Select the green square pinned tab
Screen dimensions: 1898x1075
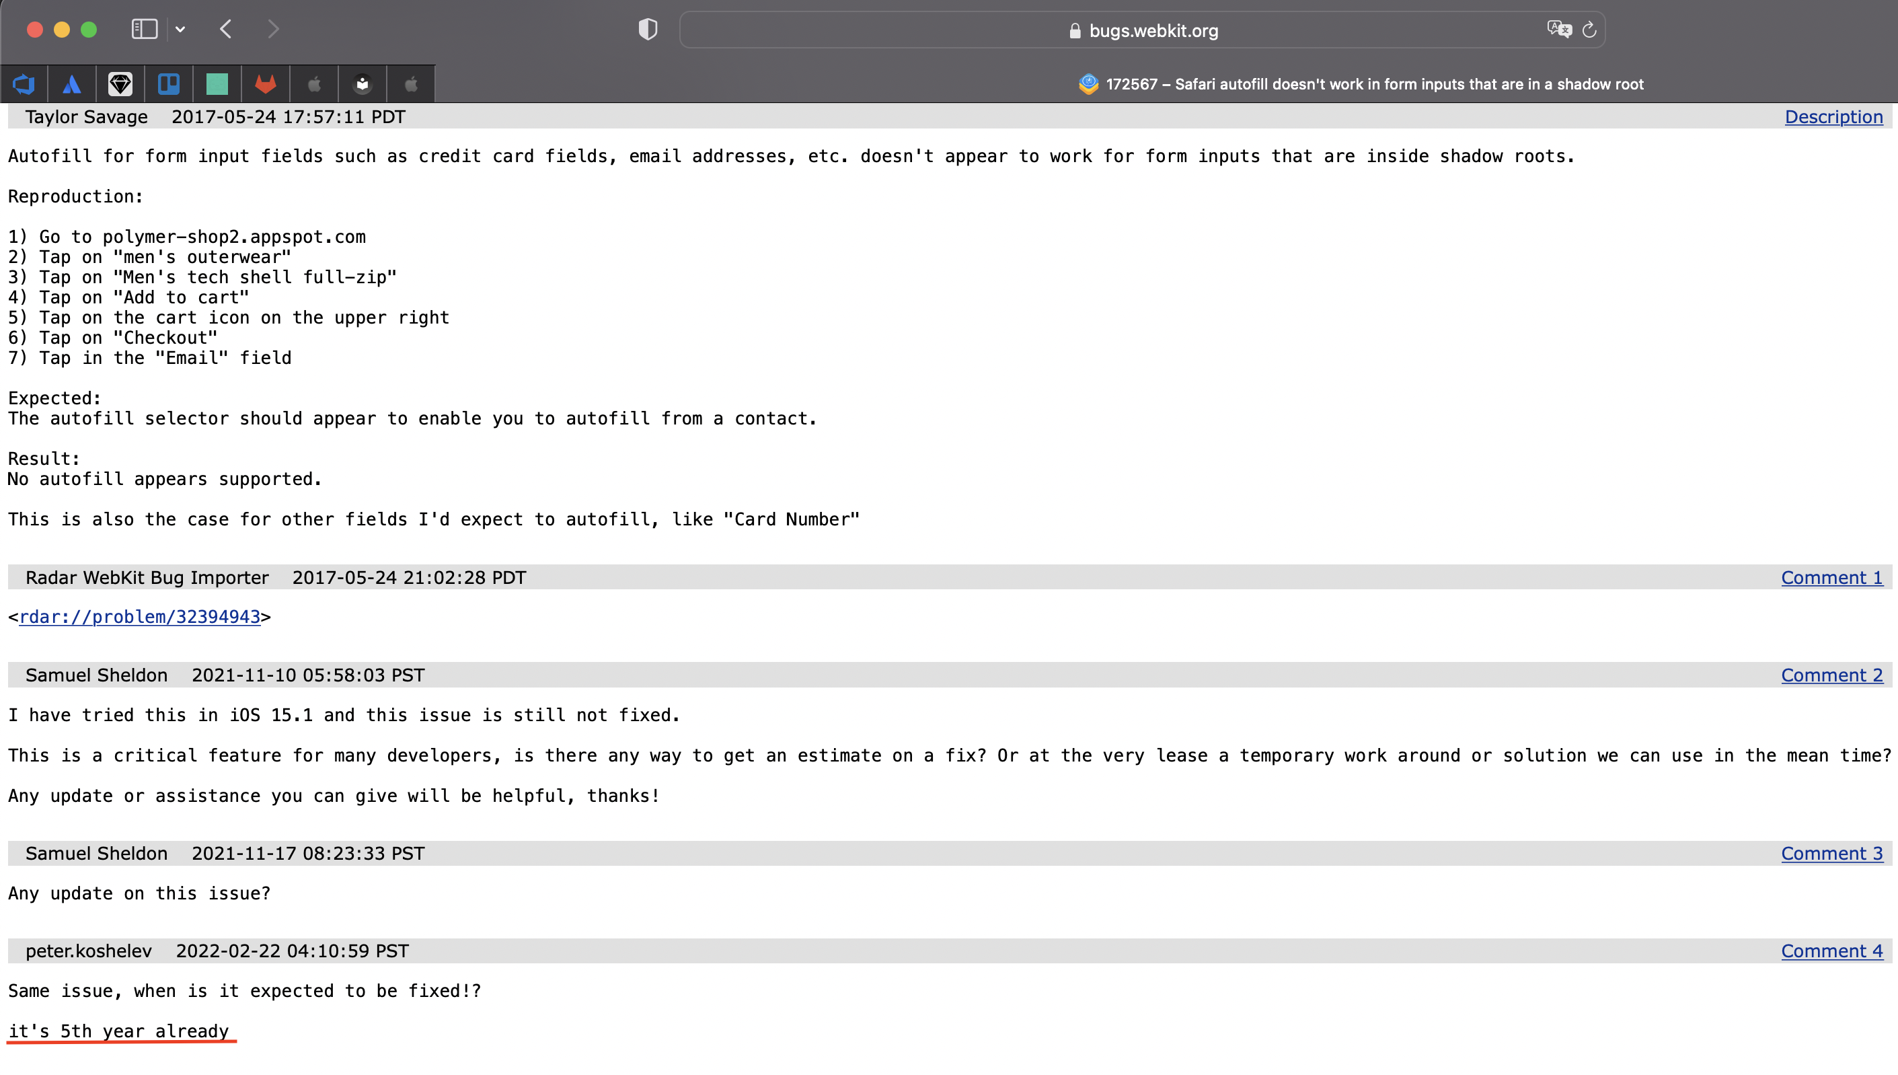pyautogui.click(x=217, y=84)
